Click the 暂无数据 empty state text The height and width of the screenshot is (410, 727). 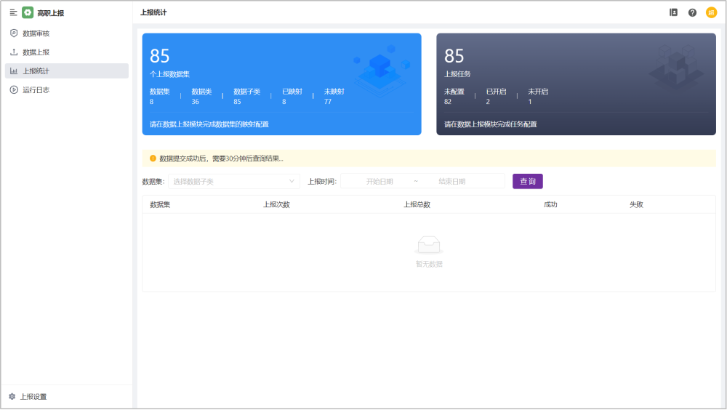[x=429, y=264]
